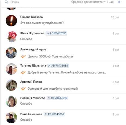
Task: Click the arrow icon in Татьяна Шульгина's AD tag
Action: tap(49, 66)
